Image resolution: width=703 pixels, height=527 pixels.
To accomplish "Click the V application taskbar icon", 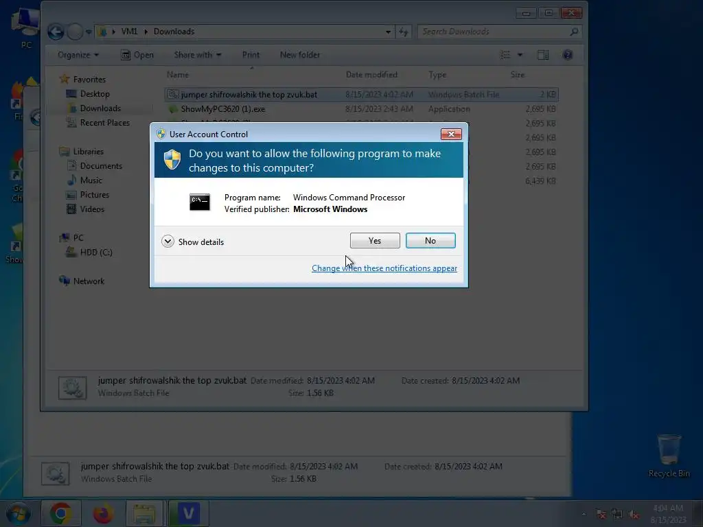I will [x=188, y=513].
